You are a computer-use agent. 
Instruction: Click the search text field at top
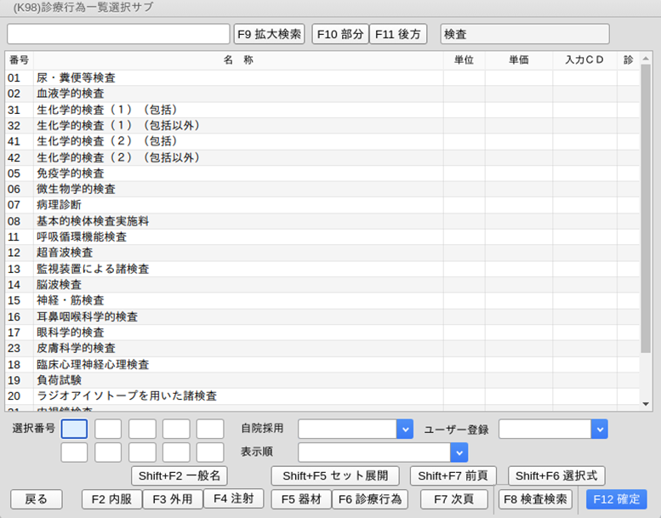click(118, 34)
